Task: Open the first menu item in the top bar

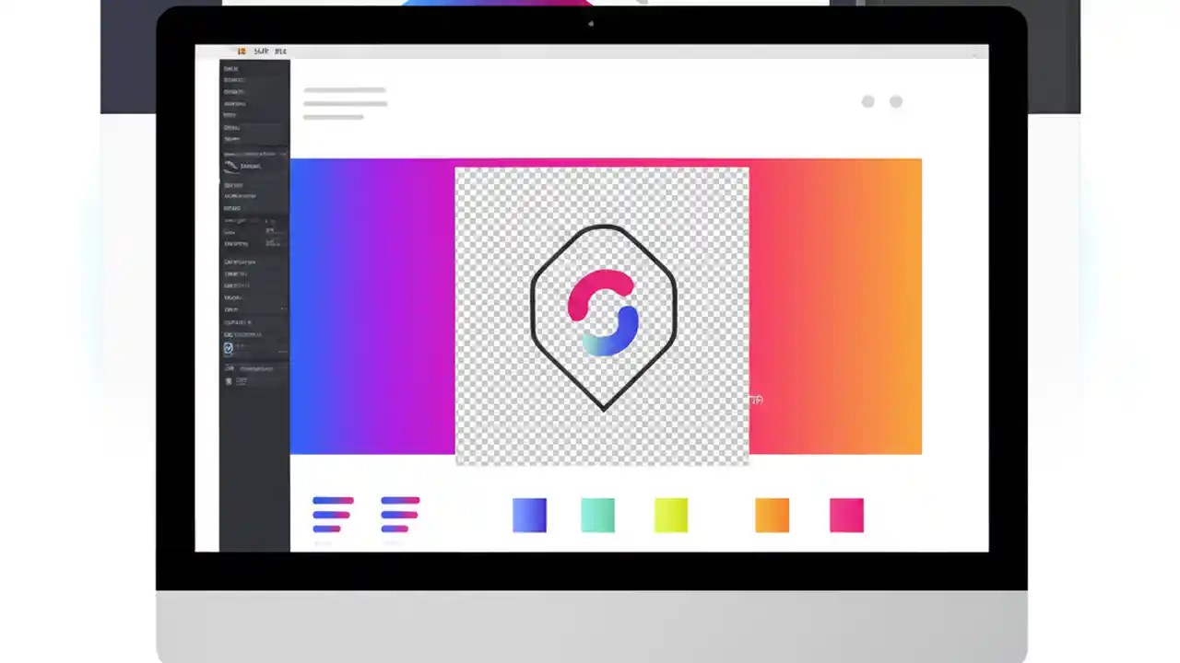Action: [x=261, y=52]
